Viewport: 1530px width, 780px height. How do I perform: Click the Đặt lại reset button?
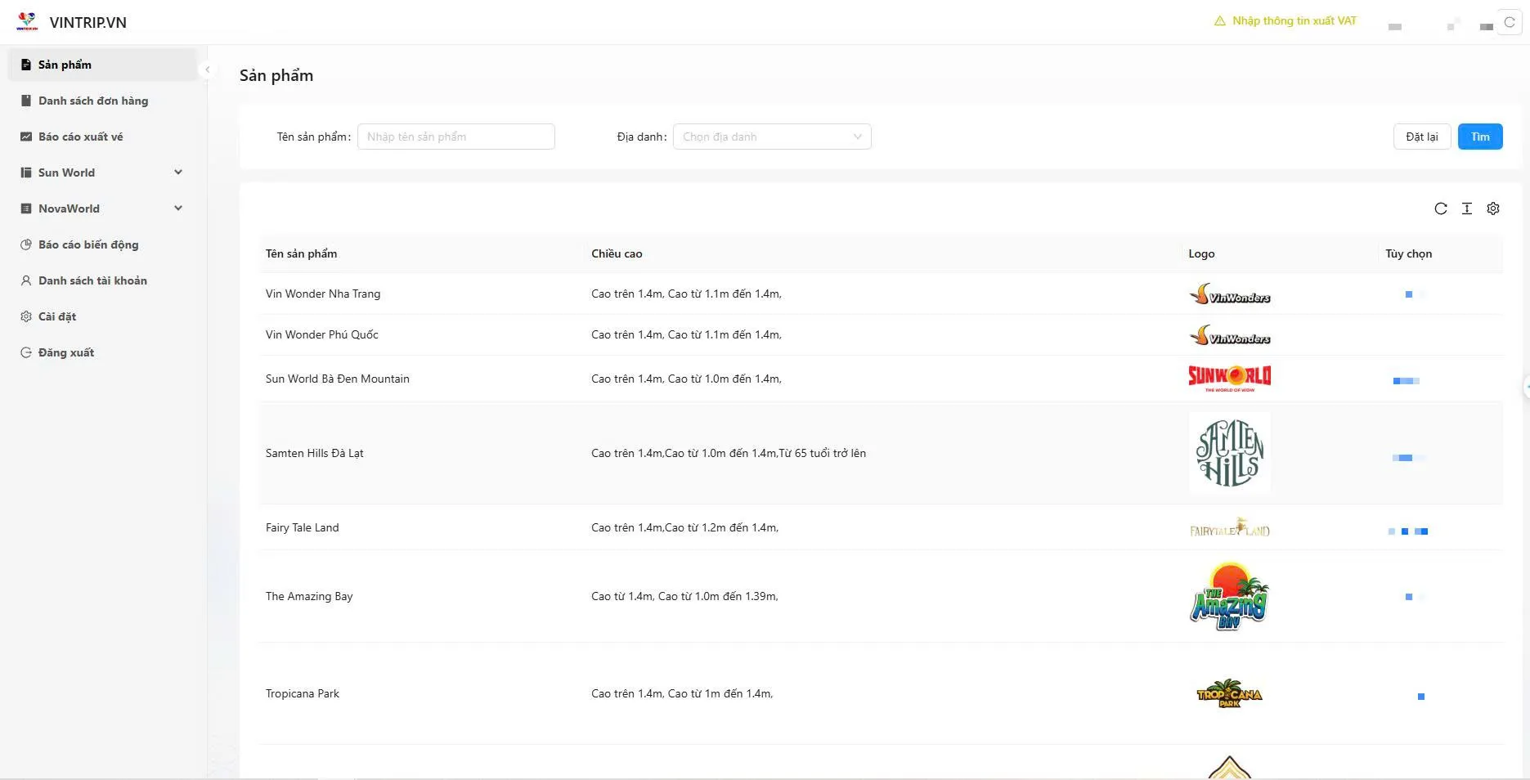click(1421, 137)
